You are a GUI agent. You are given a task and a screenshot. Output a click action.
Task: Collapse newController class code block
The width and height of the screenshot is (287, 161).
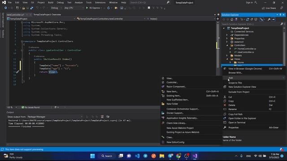tap(22, 50)
